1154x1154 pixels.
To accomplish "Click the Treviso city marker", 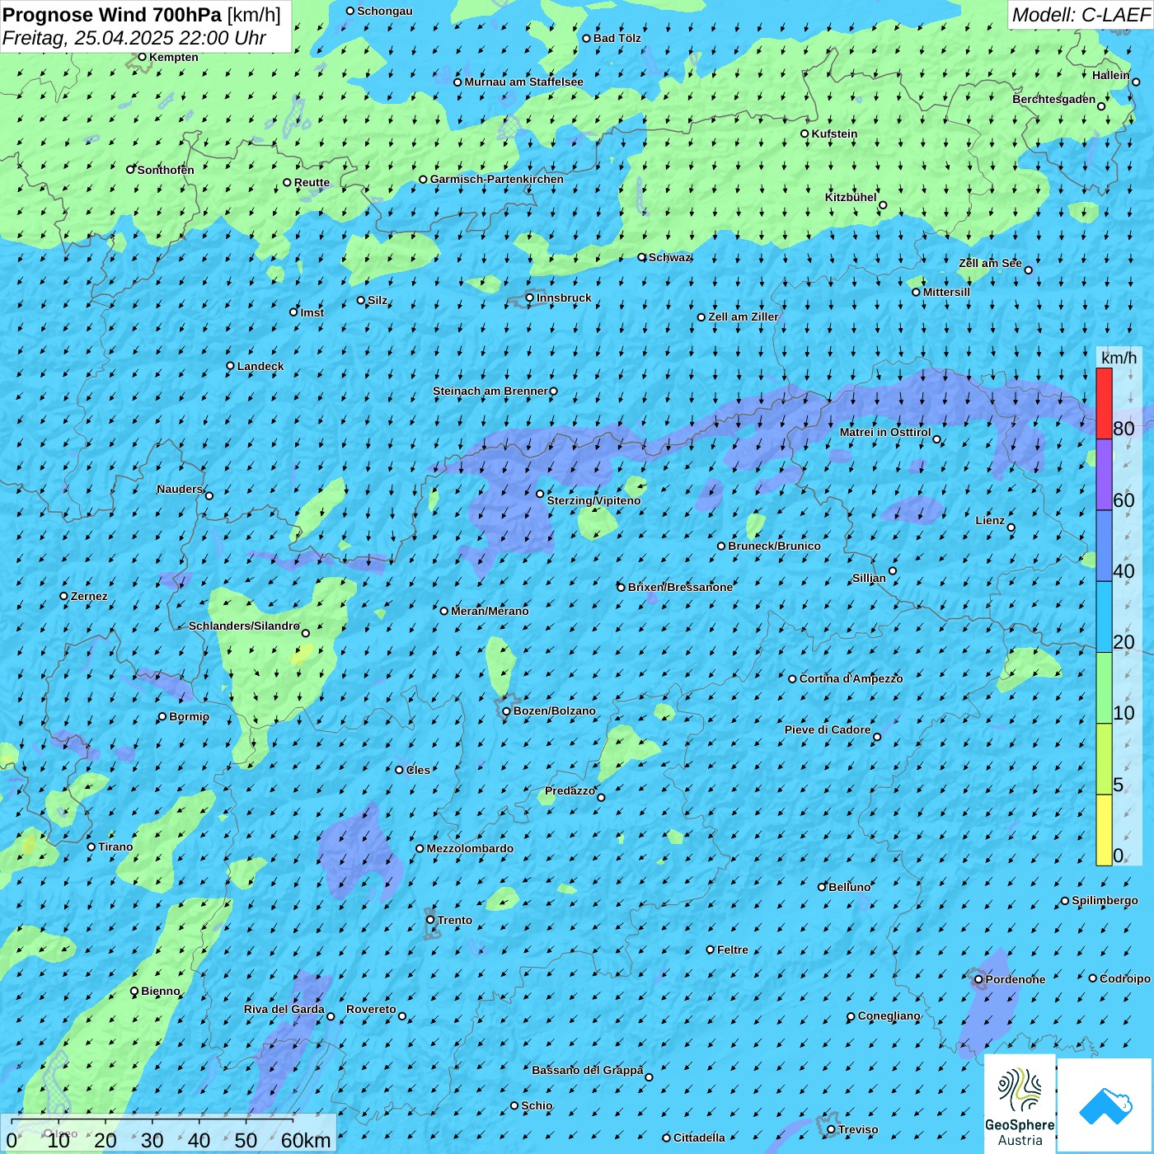I will coord(831,1130).
